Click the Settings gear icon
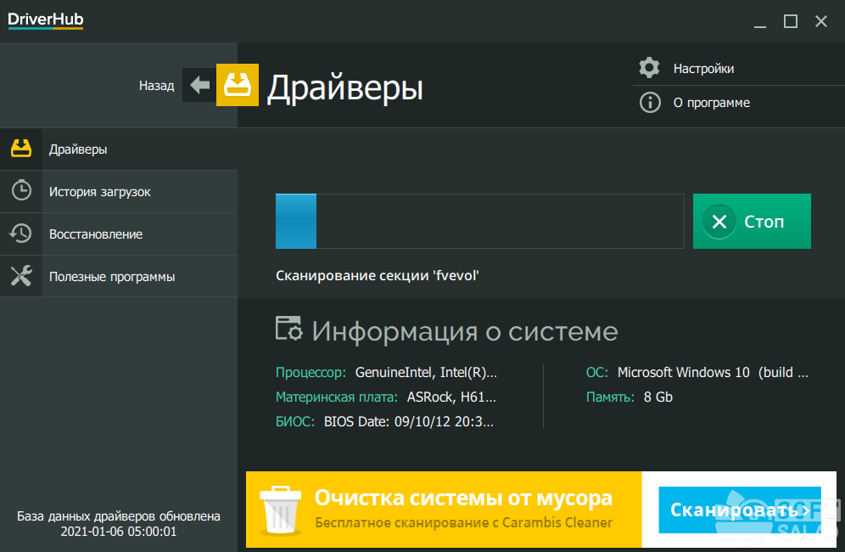The image size is (845, 552). click(x=649, y=68)
